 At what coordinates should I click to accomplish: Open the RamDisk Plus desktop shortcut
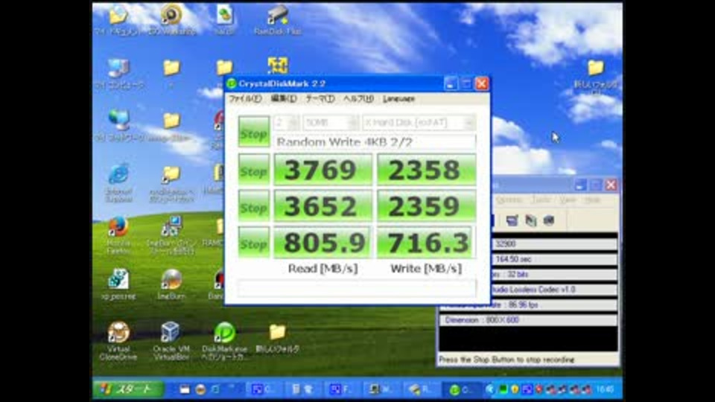pos(277,19)
